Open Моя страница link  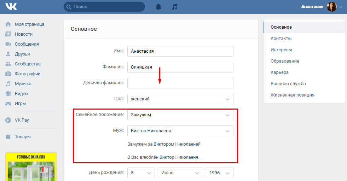(29, 24)
